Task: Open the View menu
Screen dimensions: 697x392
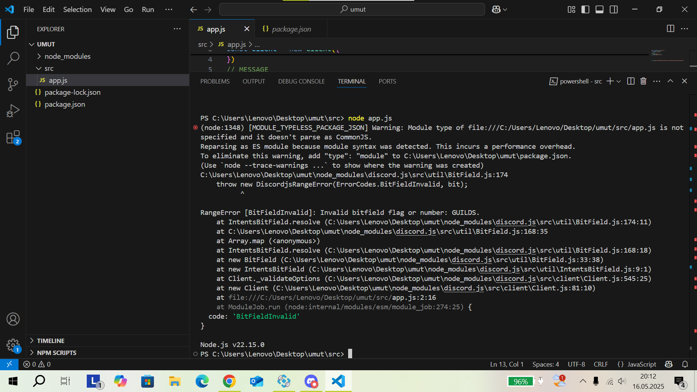Action: (x=108, y=9)
